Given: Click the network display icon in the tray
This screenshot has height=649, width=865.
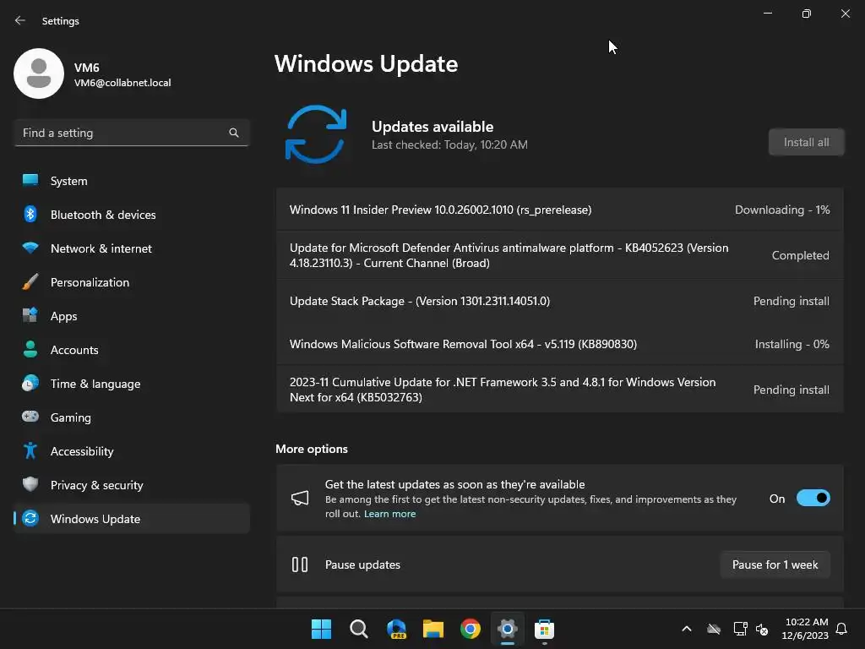Looking at the screenshot, I should click(x=740, y=629).
